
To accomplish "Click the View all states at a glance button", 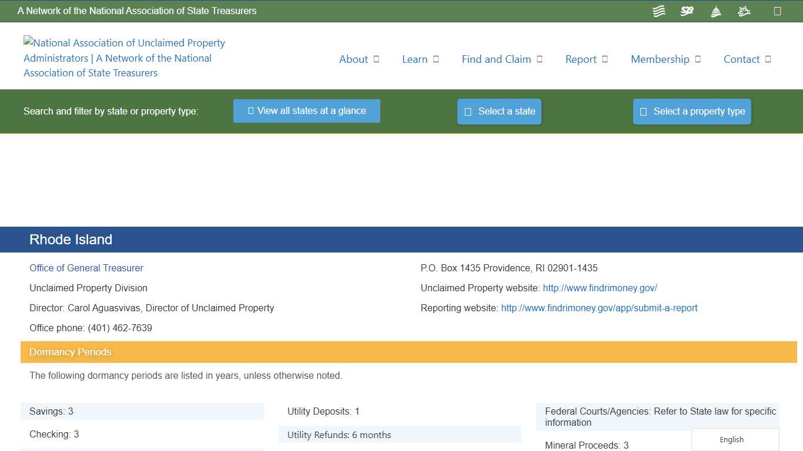I will [x=306, y=110].
